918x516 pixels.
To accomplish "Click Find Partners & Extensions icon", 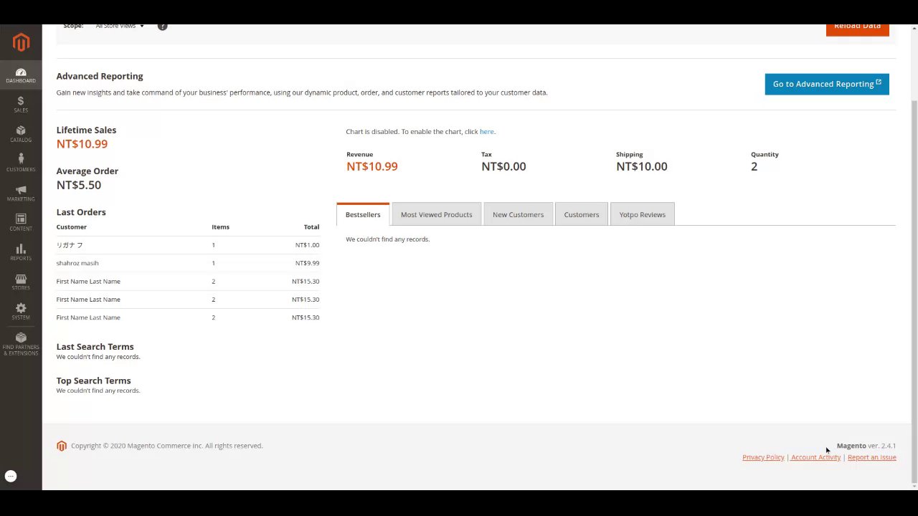I will click(x=21, y=344).
